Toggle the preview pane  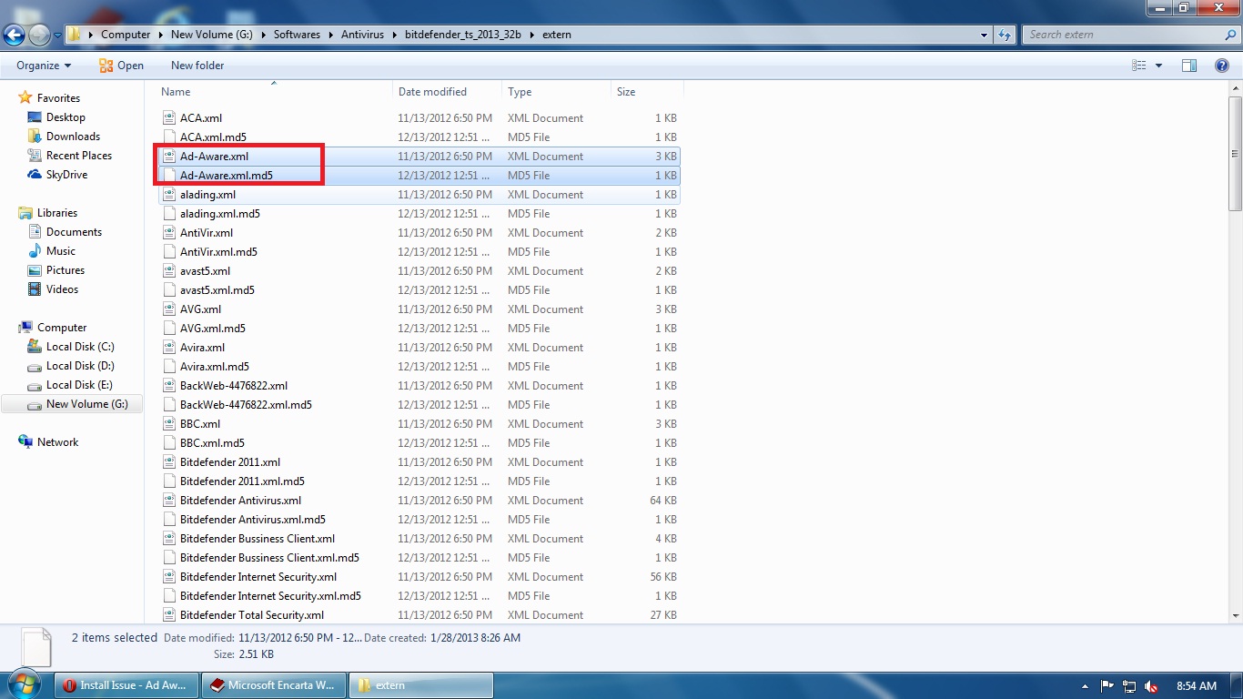tap(1189, 66)
